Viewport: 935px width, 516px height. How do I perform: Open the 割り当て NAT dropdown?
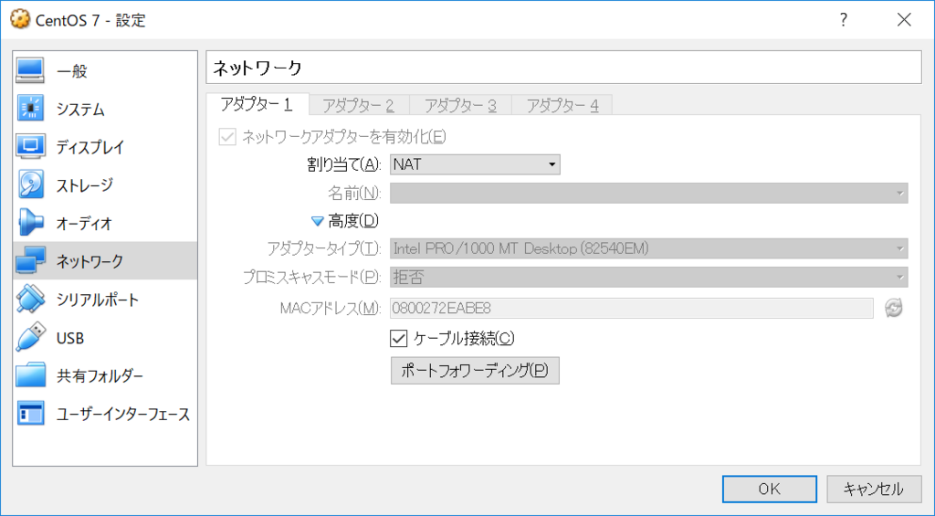475,164
